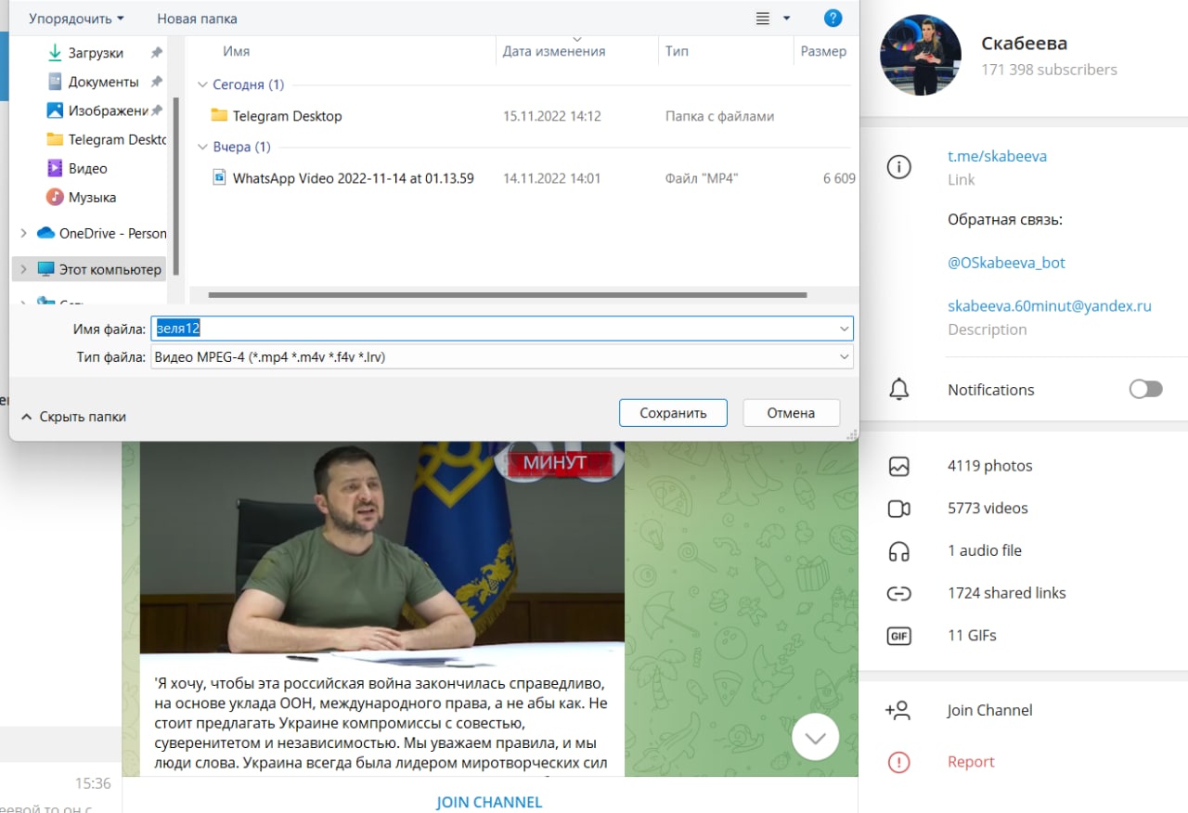
Task: Sort by the Тип column header
Action: pos(677,51)
